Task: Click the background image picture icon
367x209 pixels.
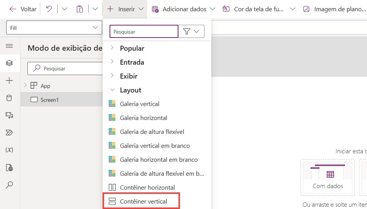Action: 306,9
